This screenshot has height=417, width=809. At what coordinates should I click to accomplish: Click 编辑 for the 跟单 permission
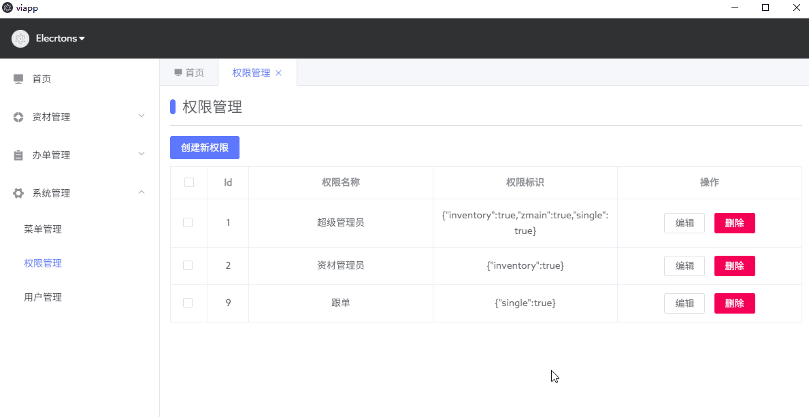tap(684, 303)
